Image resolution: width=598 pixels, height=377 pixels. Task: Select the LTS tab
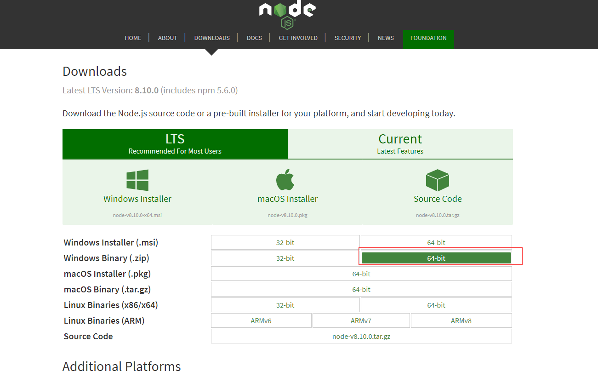pyautogui.click(x=175, y=143)
